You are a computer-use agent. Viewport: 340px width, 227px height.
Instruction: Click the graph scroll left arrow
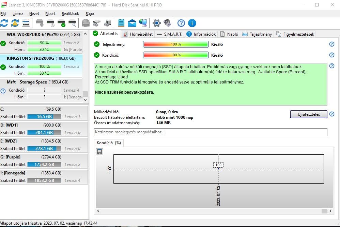pyautogui.click(x=98, y=211)
